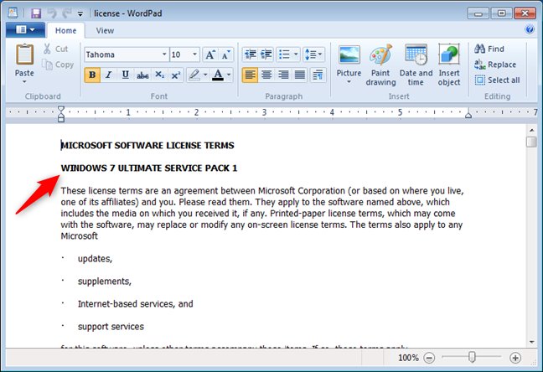Click the Save floppy disk icon
The width and height of the screenshot is (543, 372).
click(x=36, y=13)
